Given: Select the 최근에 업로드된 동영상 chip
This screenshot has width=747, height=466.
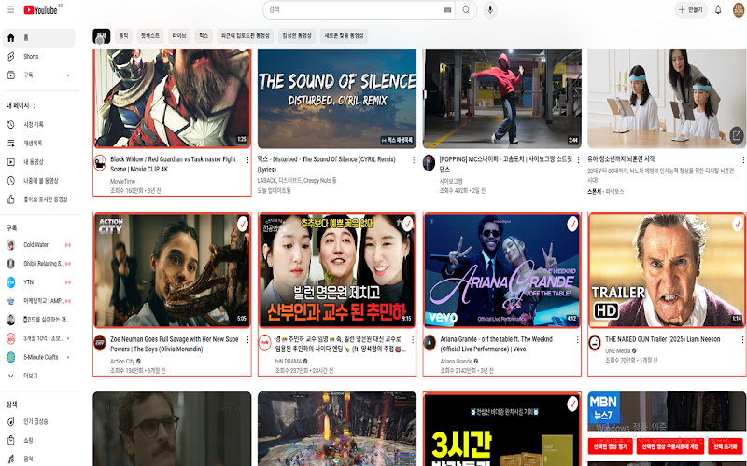Looking at the screenshot, I should click(x=245, y=36).
